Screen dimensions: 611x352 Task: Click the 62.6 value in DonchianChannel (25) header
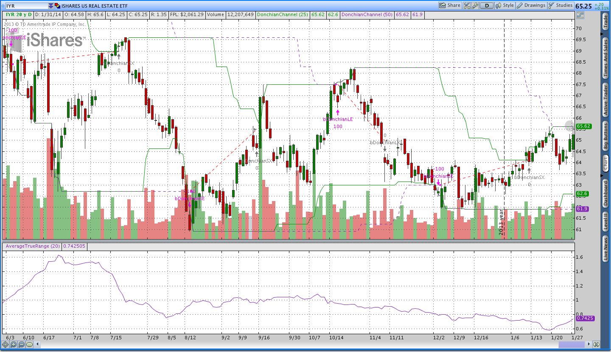pos(333,15)
